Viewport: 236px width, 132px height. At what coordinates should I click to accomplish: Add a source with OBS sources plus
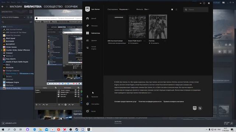click(x=59, y=104)
